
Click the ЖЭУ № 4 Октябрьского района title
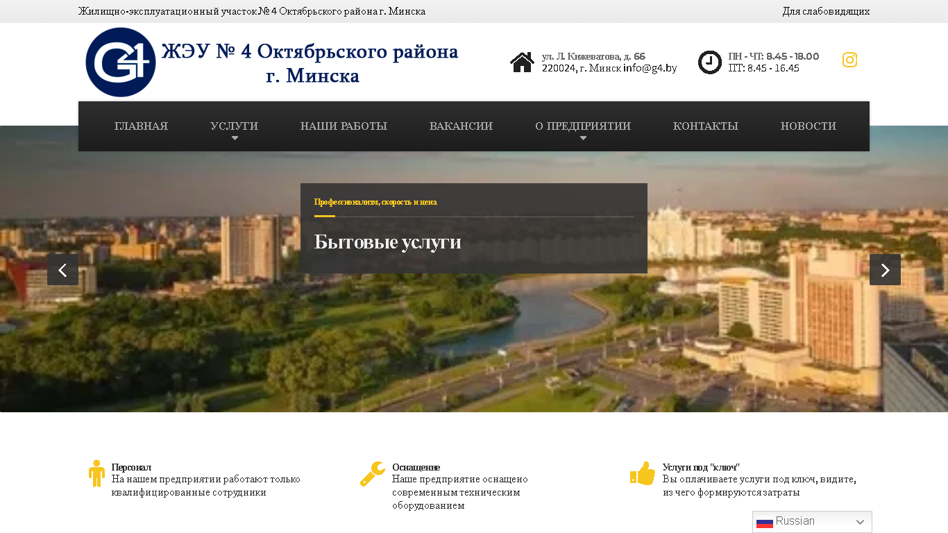310,63
